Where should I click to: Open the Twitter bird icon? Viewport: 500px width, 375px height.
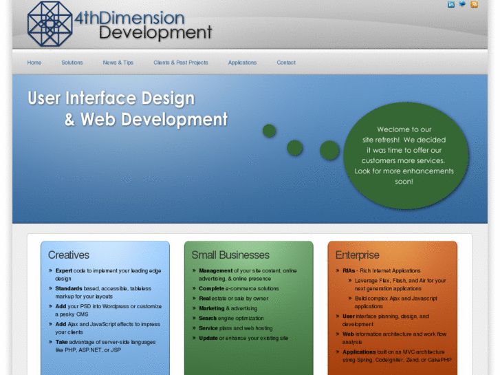(x=462, y=4)
